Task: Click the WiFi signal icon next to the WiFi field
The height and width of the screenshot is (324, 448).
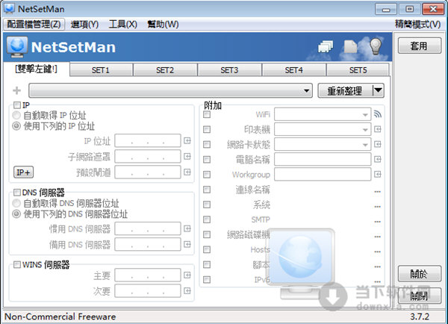Action: pos(378,114)
